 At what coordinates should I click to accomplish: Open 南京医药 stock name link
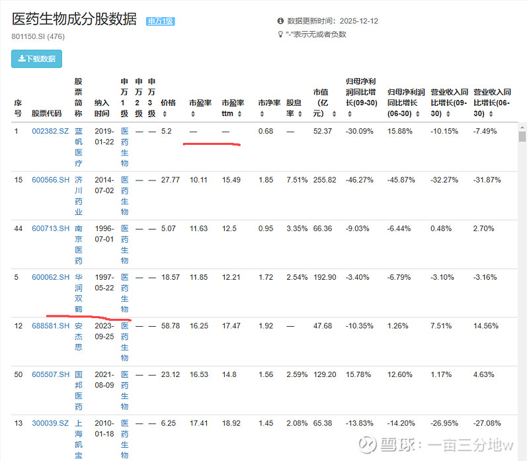[79, 244]
